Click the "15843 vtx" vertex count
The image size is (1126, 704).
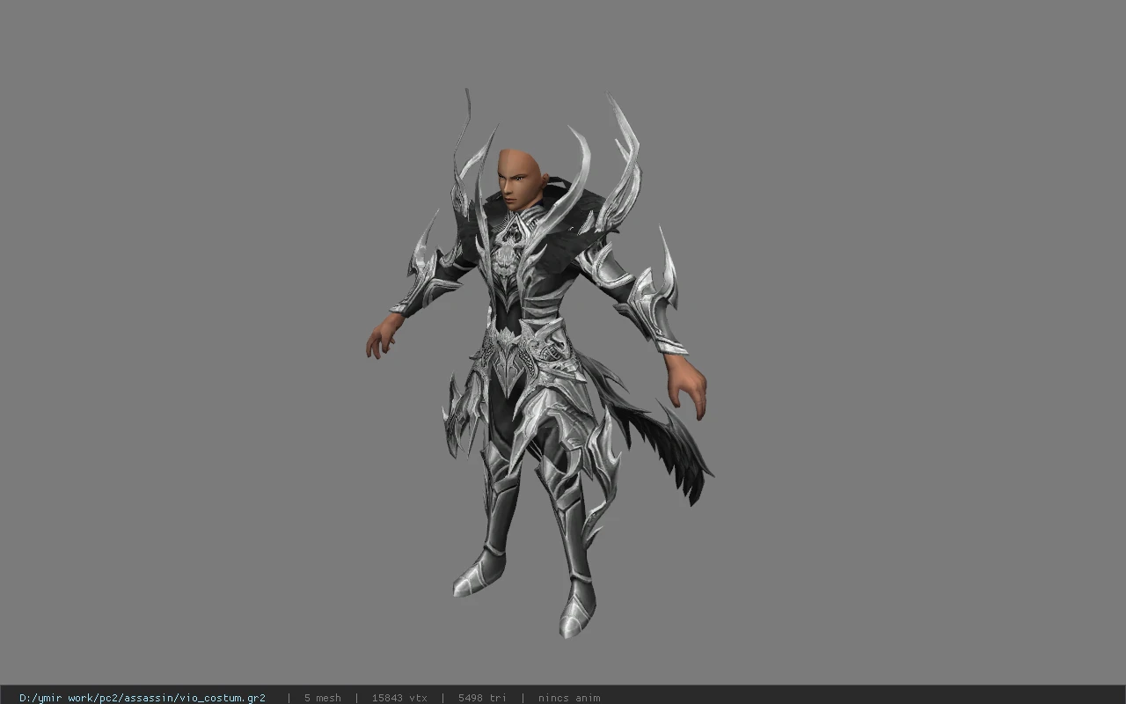click(398, 698)
